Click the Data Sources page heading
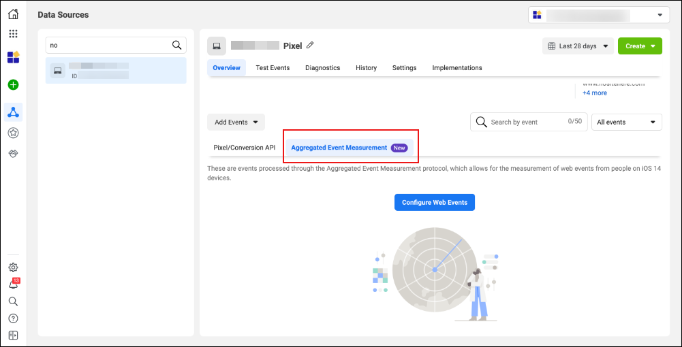Image resolution: width=682 pixels, height=347 pixels. (x=63, y=15)
